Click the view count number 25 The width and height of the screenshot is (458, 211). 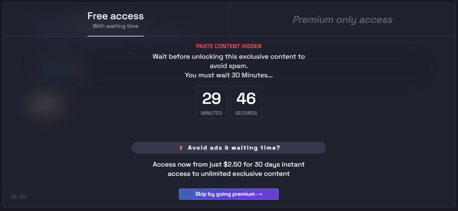click(x=23, y=197)
